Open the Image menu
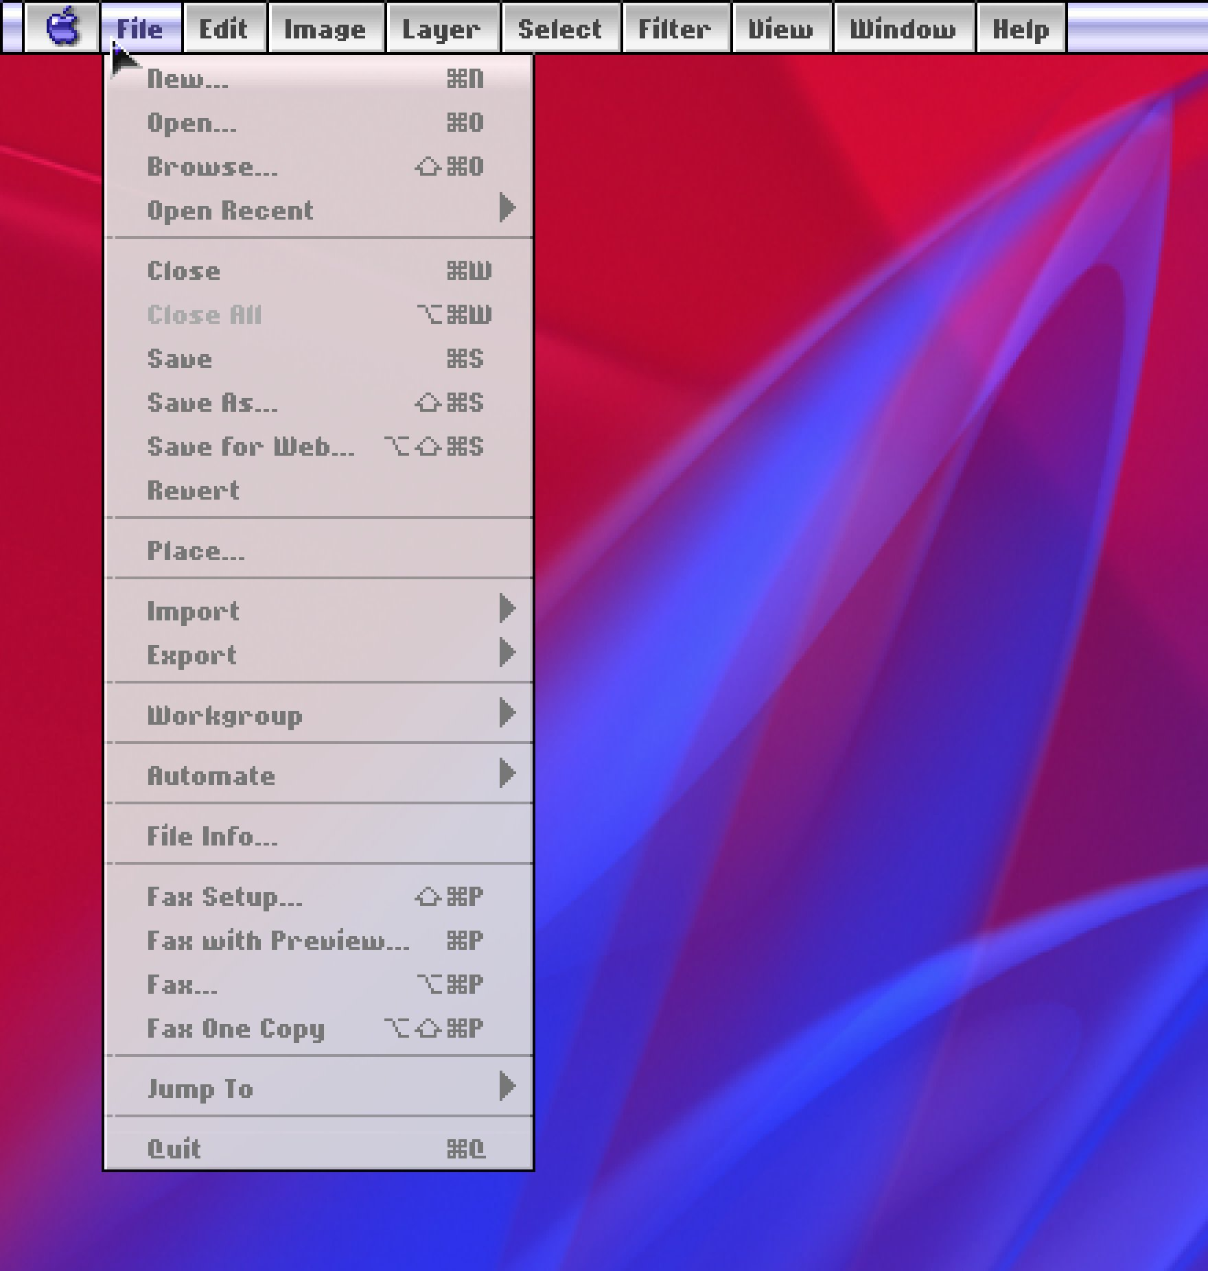Image resolution: width=1208 pixels, height=1271 pixels. [326, 27]
